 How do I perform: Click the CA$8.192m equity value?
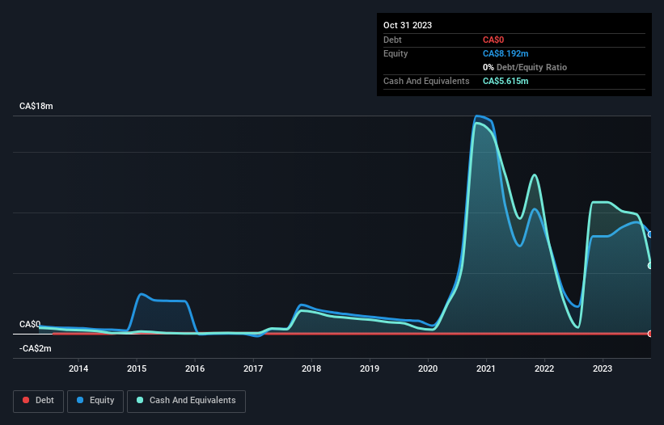(505, 53)
